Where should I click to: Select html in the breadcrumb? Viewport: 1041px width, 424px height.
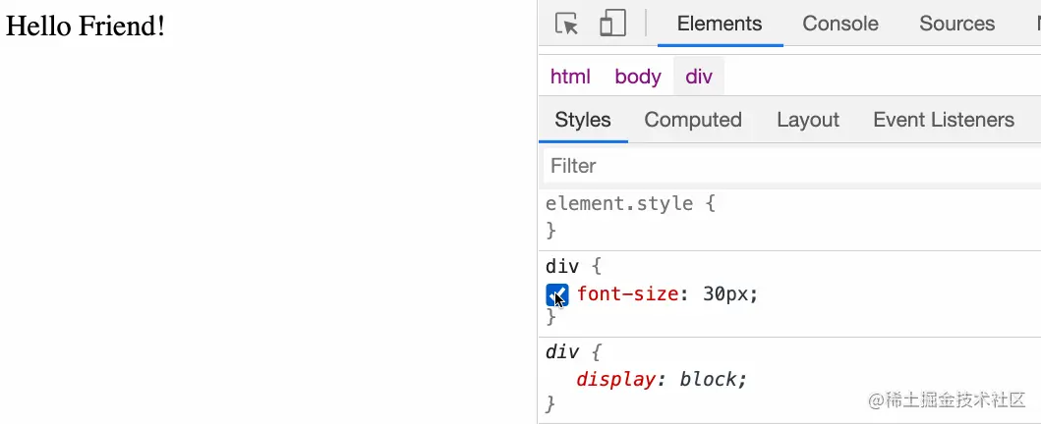[x=570, y=77]
